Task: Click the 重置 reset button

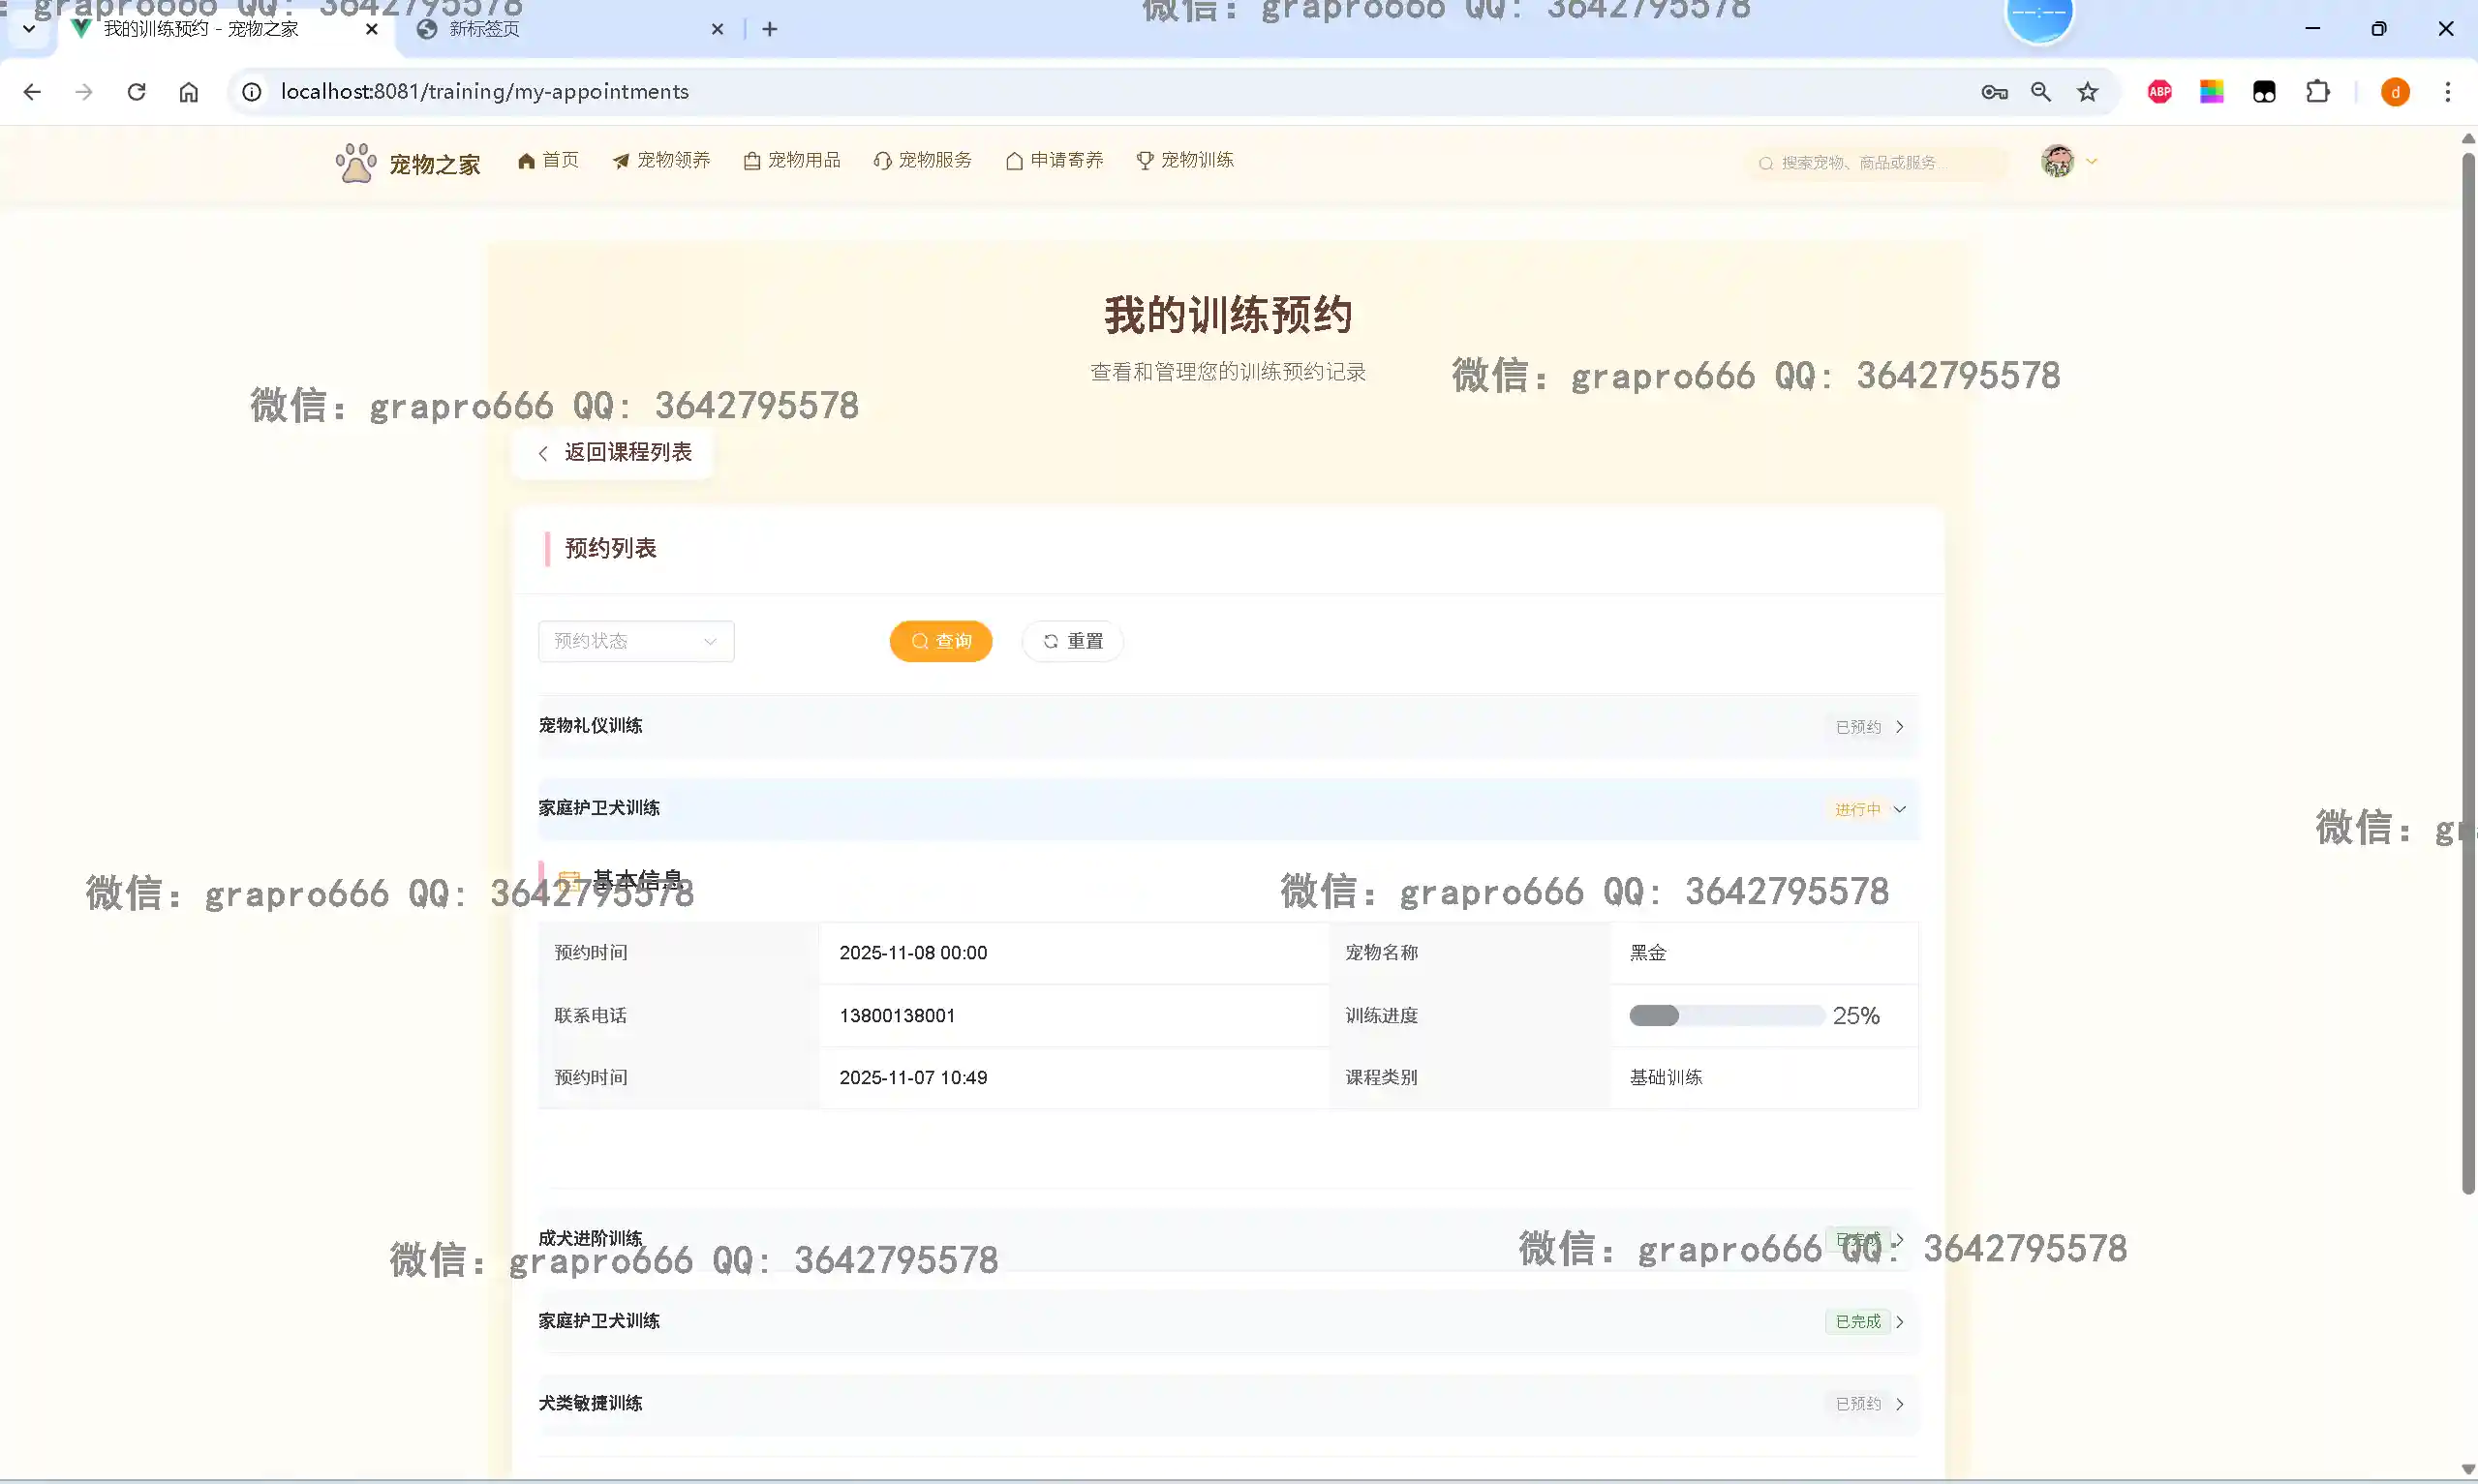Action: (1073, 641)
